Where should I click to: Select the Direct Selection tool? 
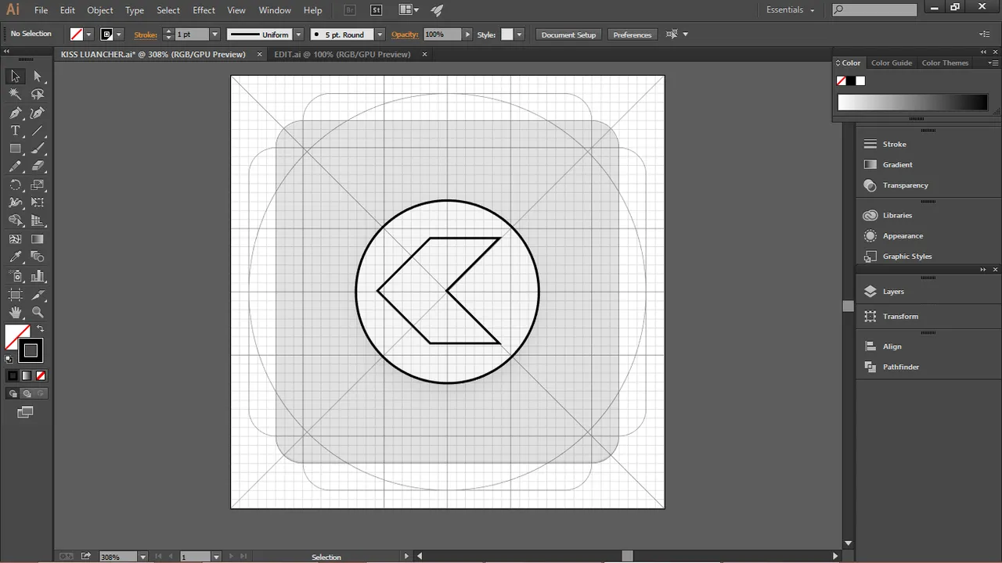pos(37,76)
